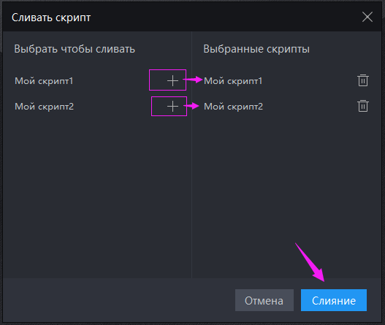Delete selected Мой скрипт1 via trash icon

363,80
